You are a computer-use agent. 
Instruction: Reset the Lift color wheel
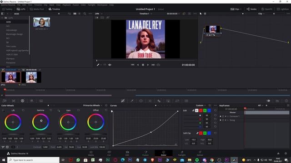pyautogui.click(x=23, y=110)
